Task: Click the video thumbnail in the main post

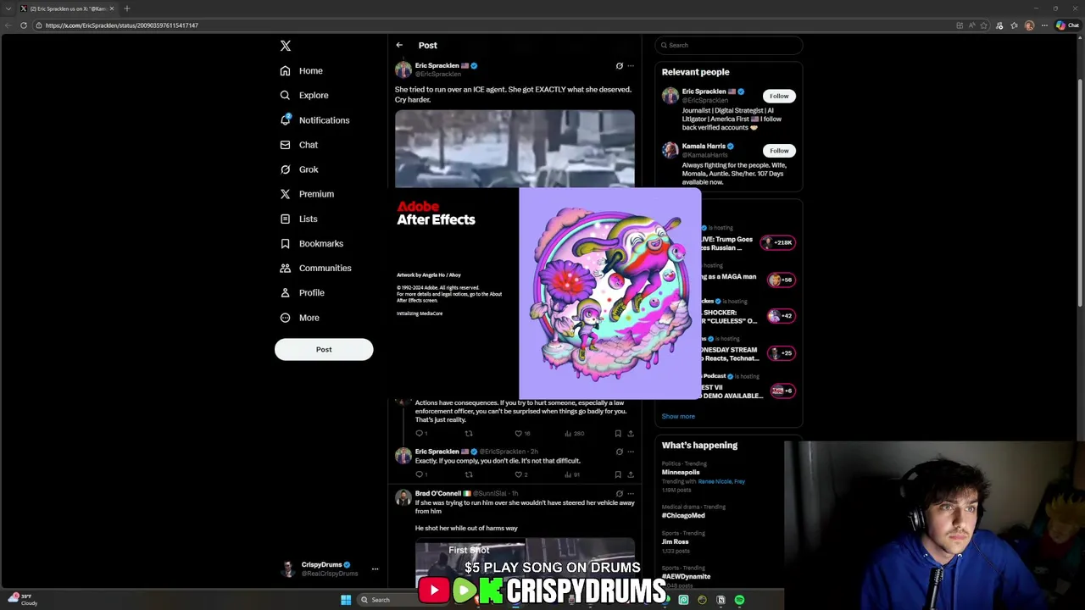Action: click(x=515, y=148)
